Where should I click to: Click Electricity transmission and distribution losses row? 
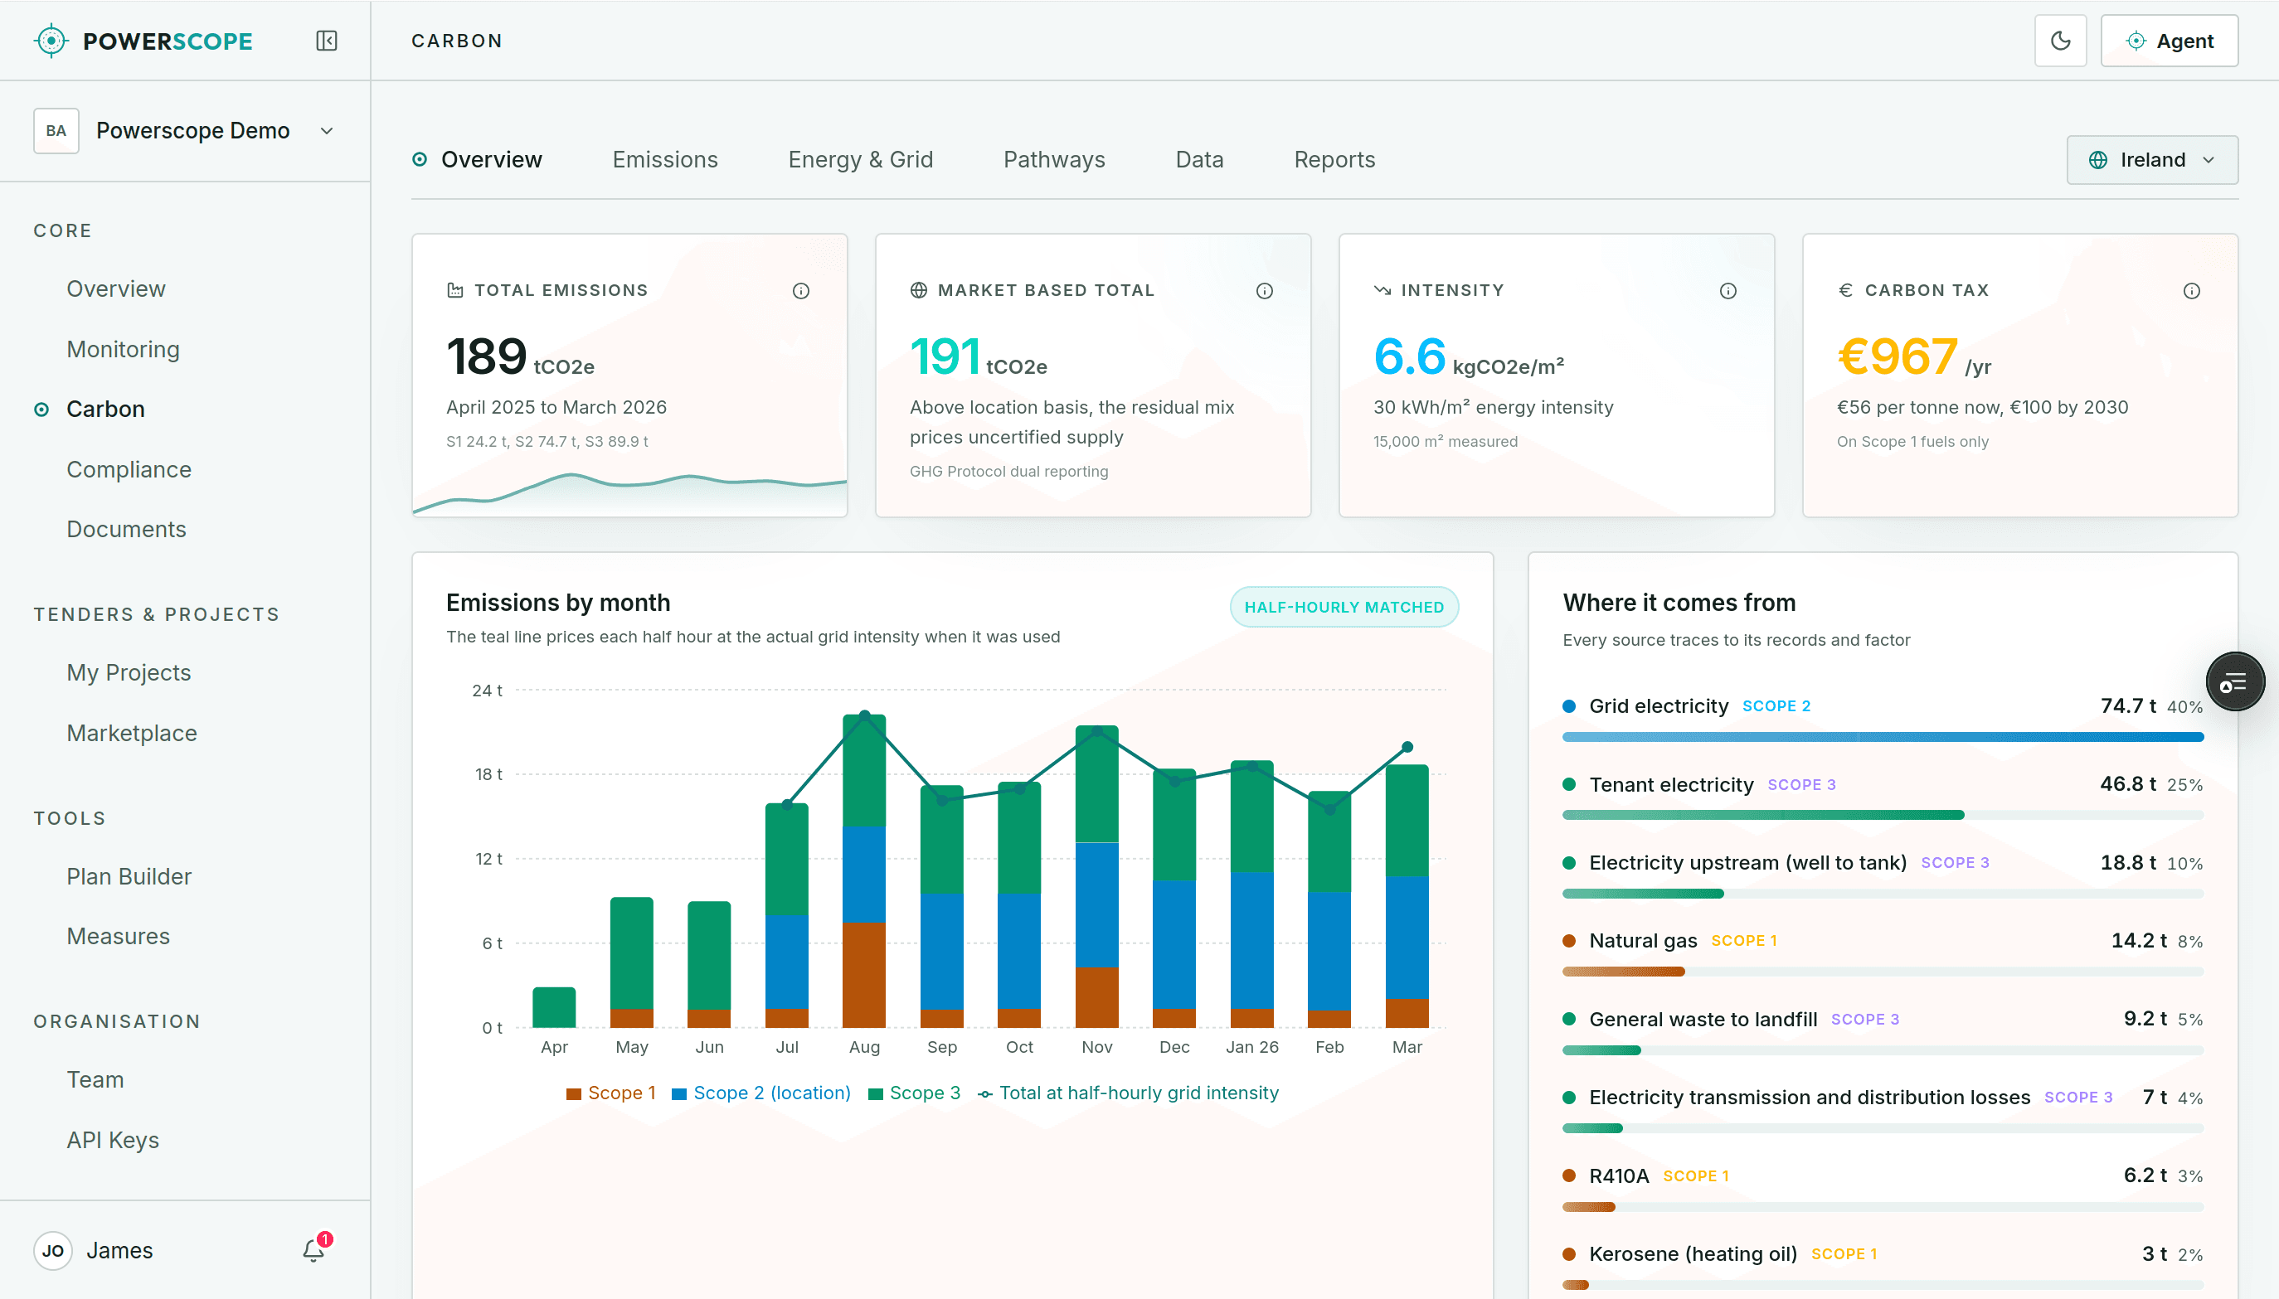pos(1883,1110)
